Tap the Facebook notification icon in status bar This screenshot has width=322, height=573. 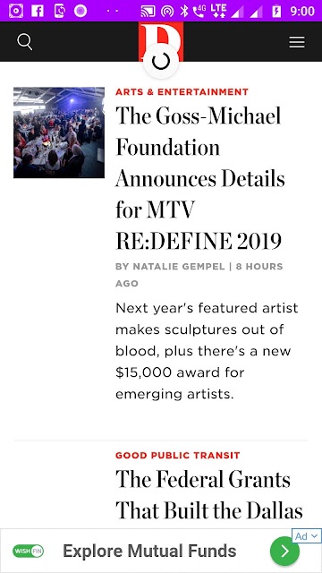(x=38, y=11)
